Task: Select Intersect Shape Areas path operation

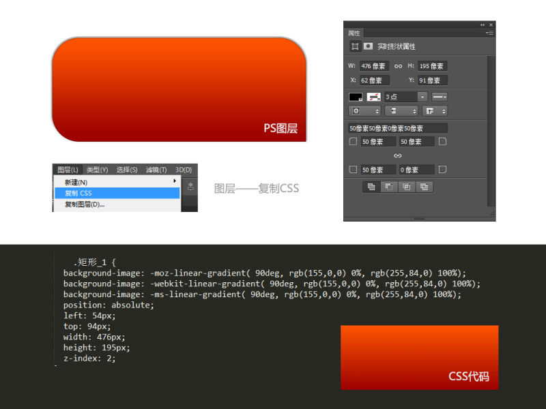Action: click(x=406, y=187)
